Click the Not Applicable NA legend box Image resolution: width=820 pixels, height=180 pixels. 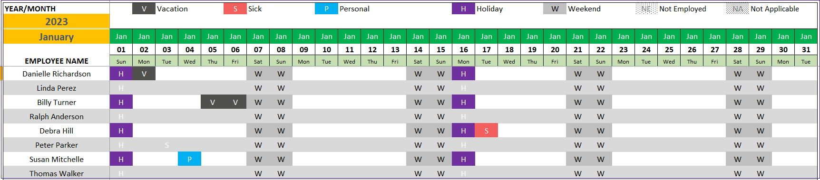tap(737, 9)
